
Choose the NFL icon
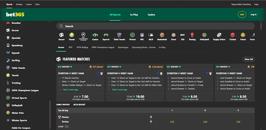142,35
